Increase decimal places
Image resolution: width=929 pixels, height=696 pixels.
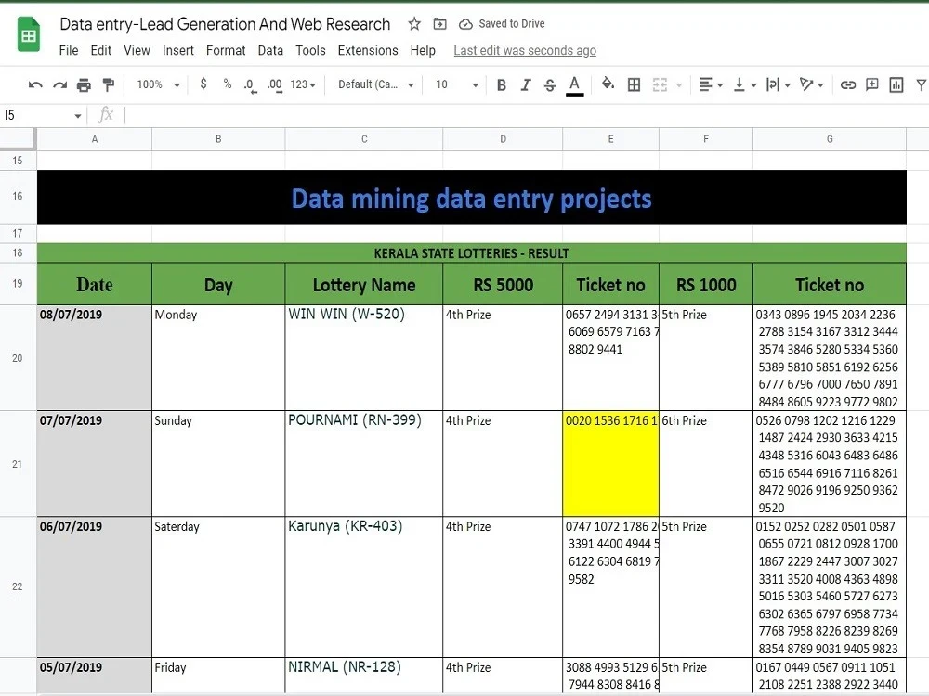tap(274, 84)
